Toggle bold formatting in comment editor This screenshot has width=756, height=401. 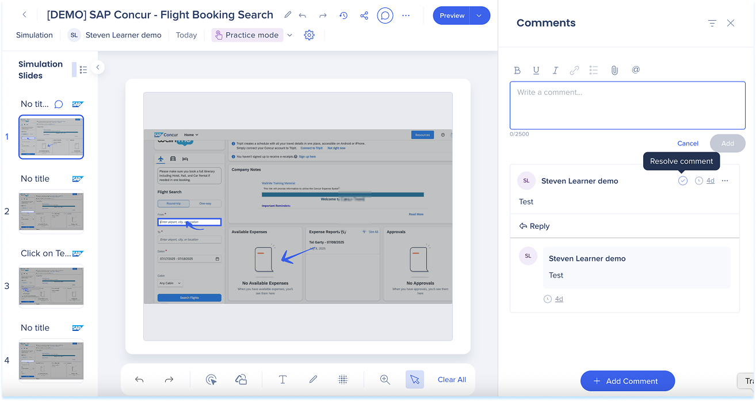[517, 70]
